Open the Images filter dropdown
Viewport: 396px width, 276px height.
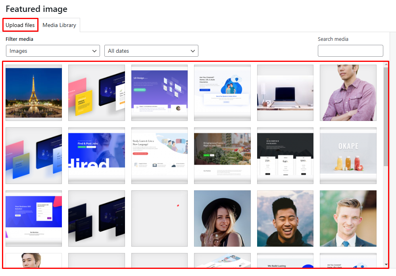pyautogui.click(x=53, y=51)
